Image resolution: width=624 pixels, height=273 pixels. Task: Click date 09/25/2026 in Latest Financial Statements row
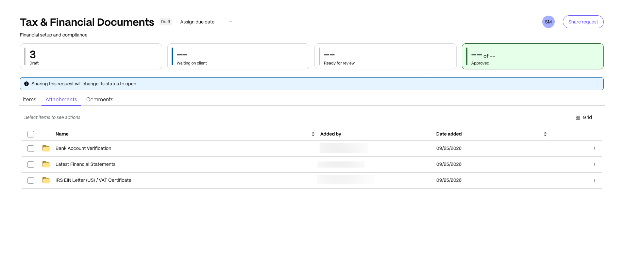tap(449, 164)
